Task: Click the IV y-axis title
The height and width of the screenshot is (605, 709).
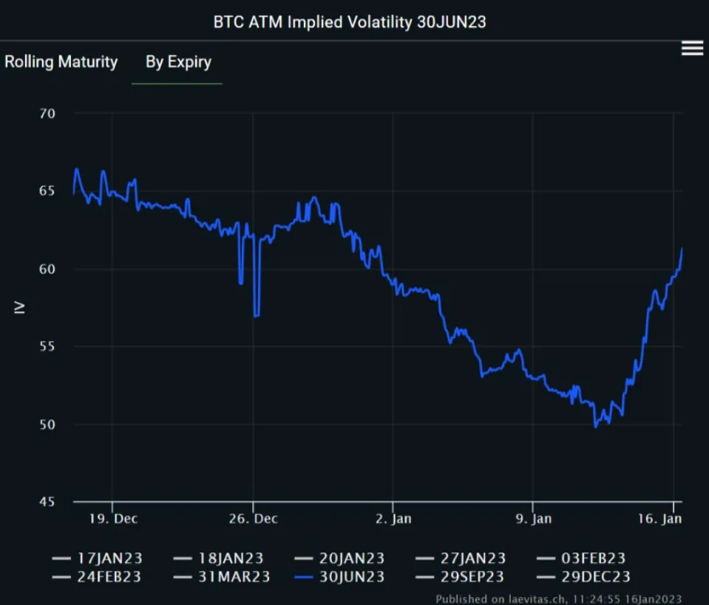Action: [x=19, y=307]
